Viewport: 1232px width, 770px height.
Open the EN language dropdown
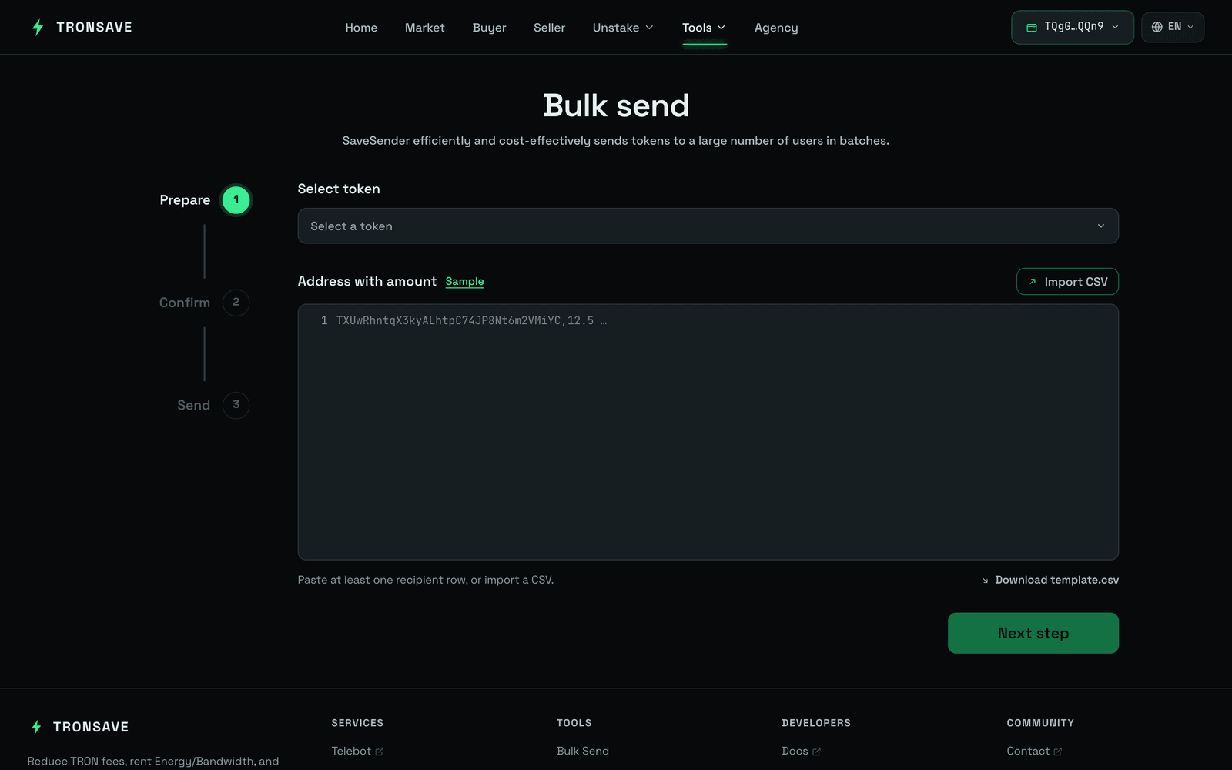point(1173,28)
